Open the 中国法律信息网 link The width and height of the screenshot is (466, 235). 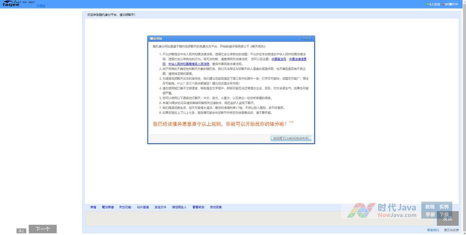coord(298,59)
